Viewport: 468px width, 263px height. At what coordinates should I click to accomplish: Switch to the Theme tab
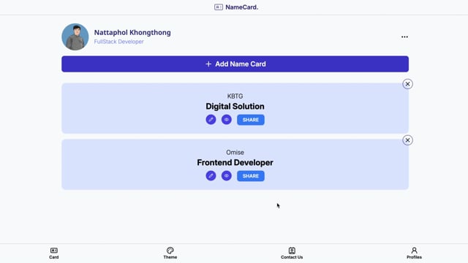tap(170, 254)
